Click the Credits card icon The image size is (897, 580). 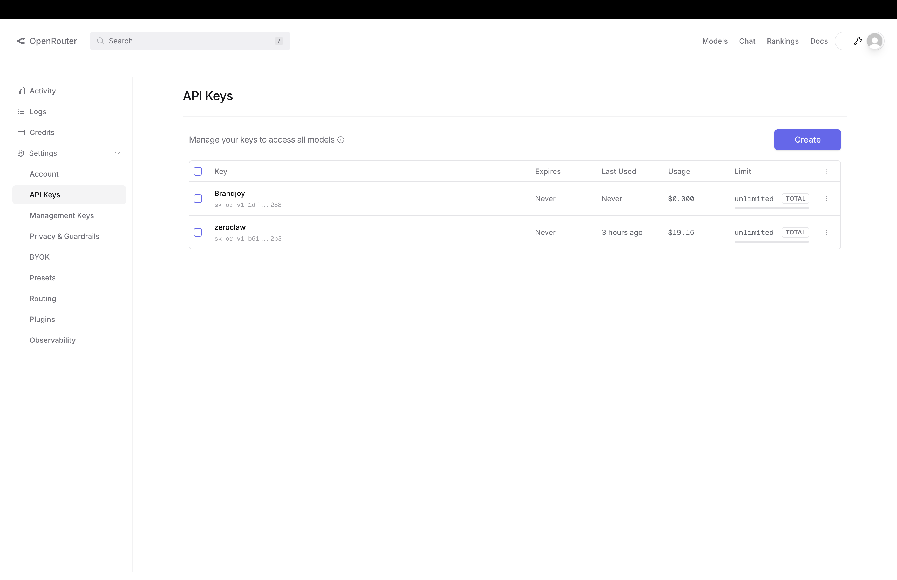(21, 132)
